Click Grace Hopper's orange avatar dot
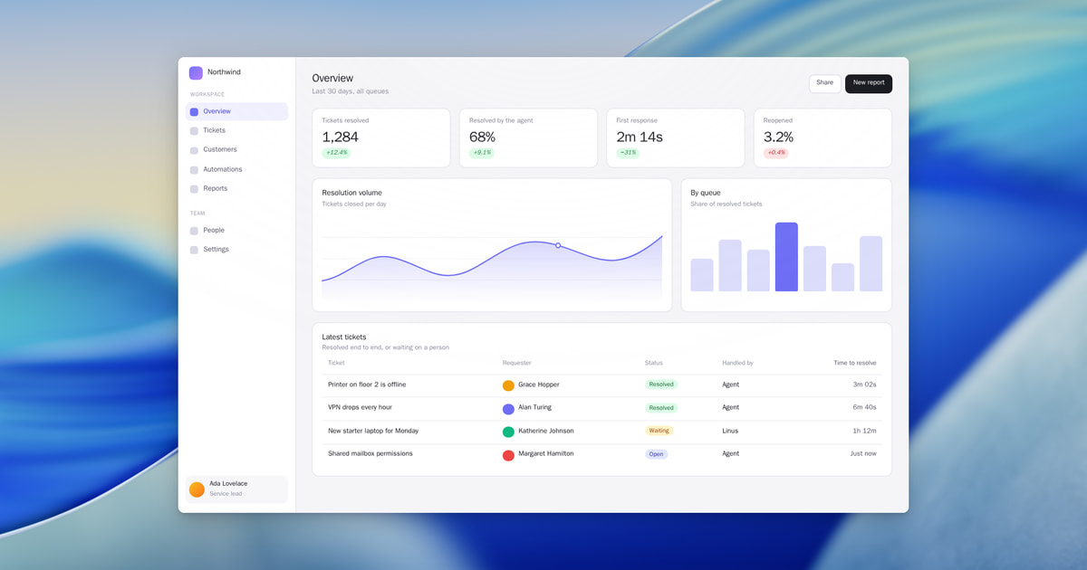The image size is (1087, 570). coord(508,385)
